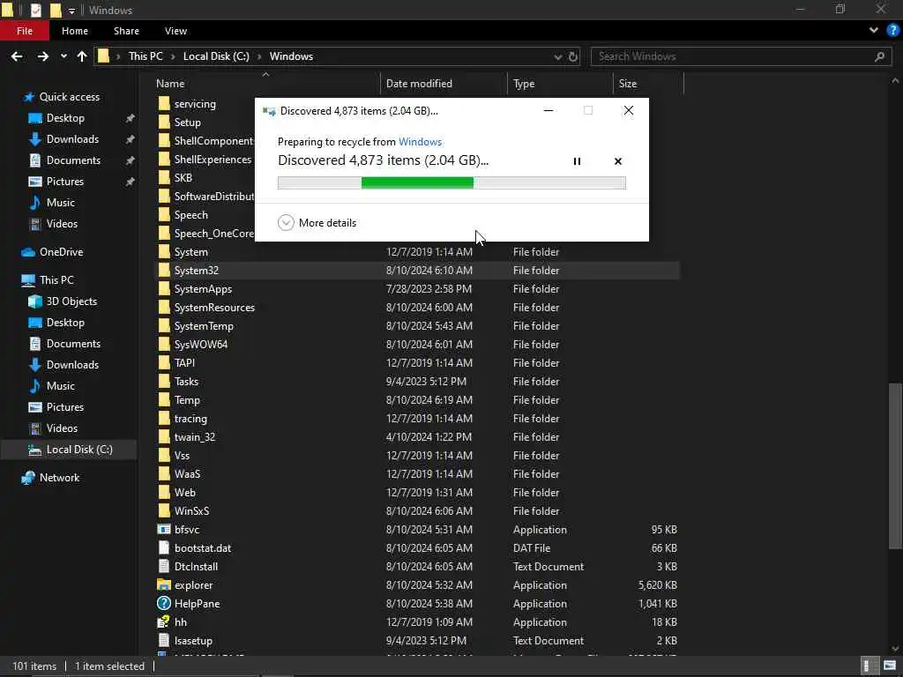This screenshot has height=677, width=903.
Task: Go forward with the Forward arrow
Action: 42,56
